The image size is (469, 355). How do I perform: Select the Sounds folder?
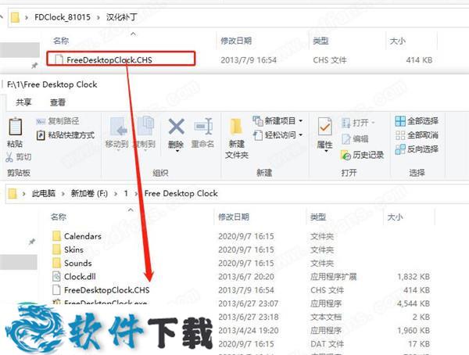[77, 263]
